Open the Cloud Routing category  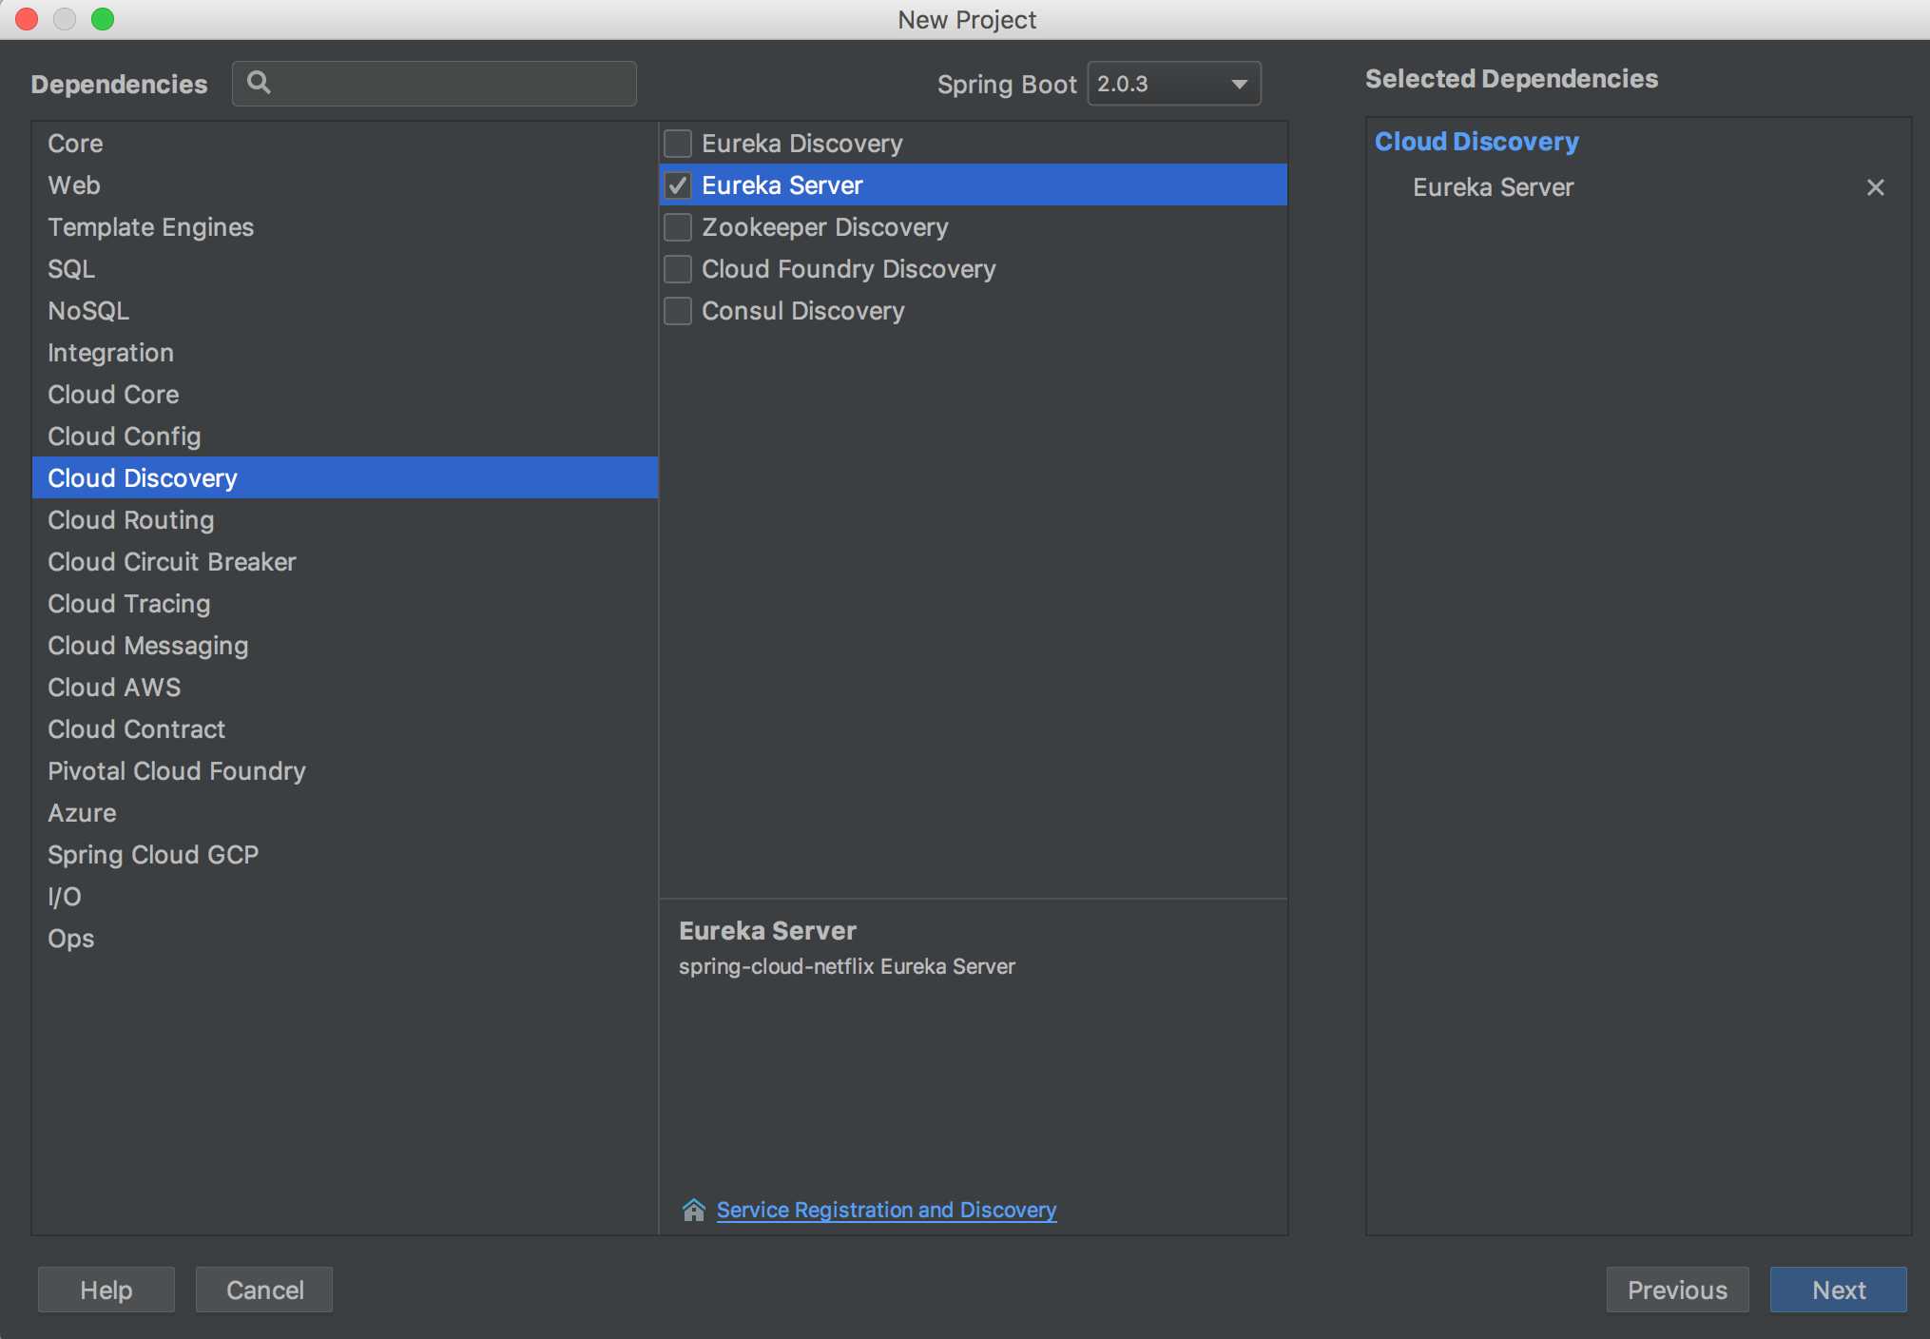point(345,520)
